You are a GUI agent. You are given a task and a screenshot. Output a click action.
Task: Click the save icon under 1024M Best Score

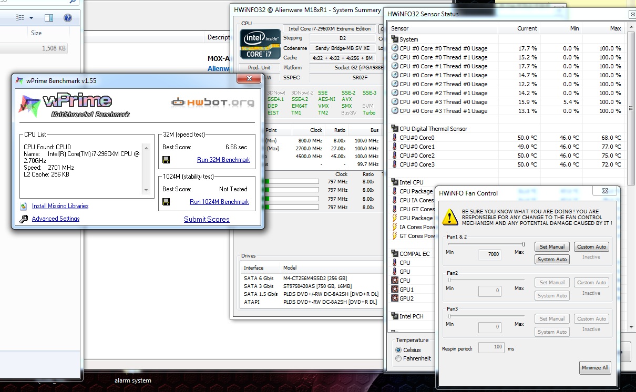pyautogui.click(x=166, y=202)
